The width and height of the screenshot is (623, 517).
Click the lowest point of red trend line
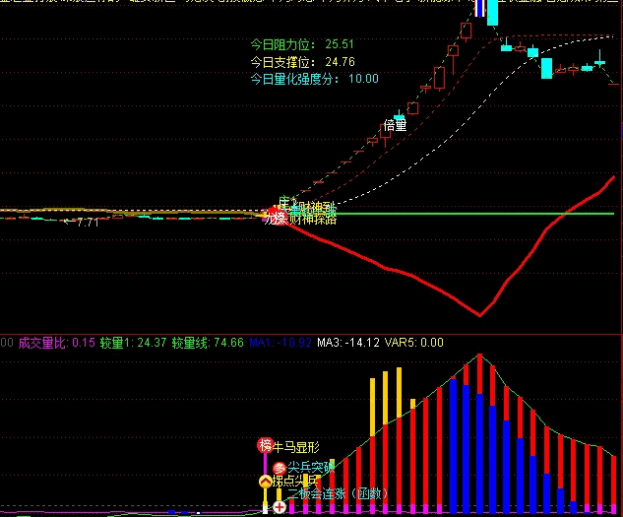tap(479, 315)
